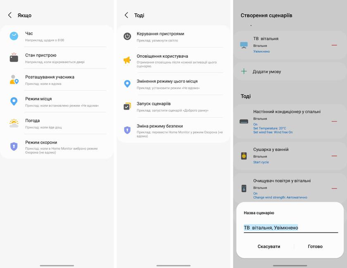The width and height of the screenshot is (347, 268).
Task: Choose the Погода weather icon
Action: tap(14, 123)
